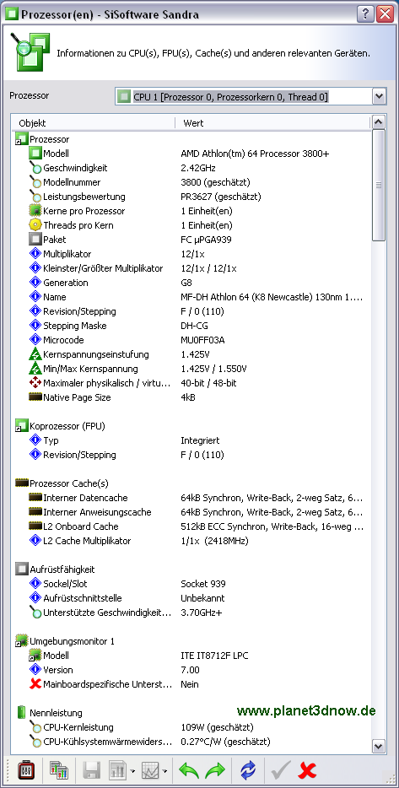Click the vertical scrollbar thumb
The width and height of the screenshot is (399, 788).
pos(379,185)
